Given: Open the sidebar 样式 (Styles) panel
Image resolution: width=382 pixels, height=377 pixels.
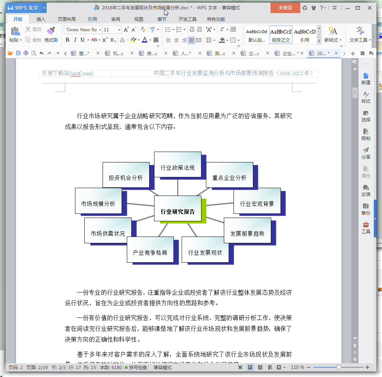Looking at the screenshot, I should pyautogui.click(x=366, y=98).
